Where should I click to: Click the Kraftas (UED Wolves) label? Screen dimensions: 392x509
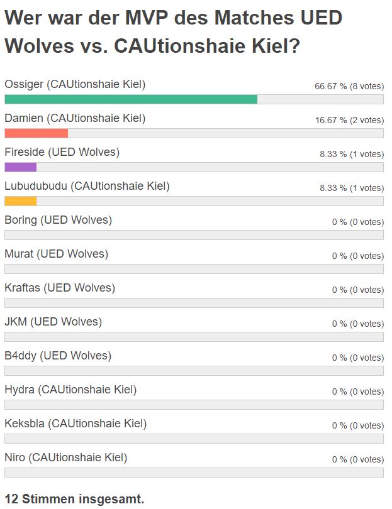(60, 288)
